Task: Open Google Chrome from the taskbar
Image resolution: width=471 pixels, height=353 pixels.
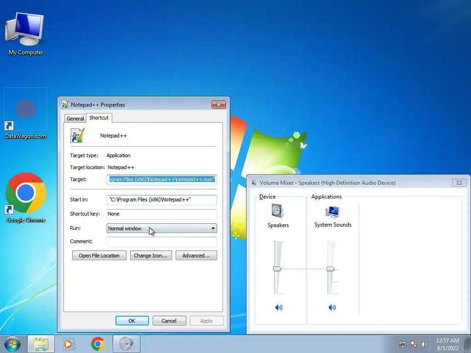Action: (x=98, y=344)
